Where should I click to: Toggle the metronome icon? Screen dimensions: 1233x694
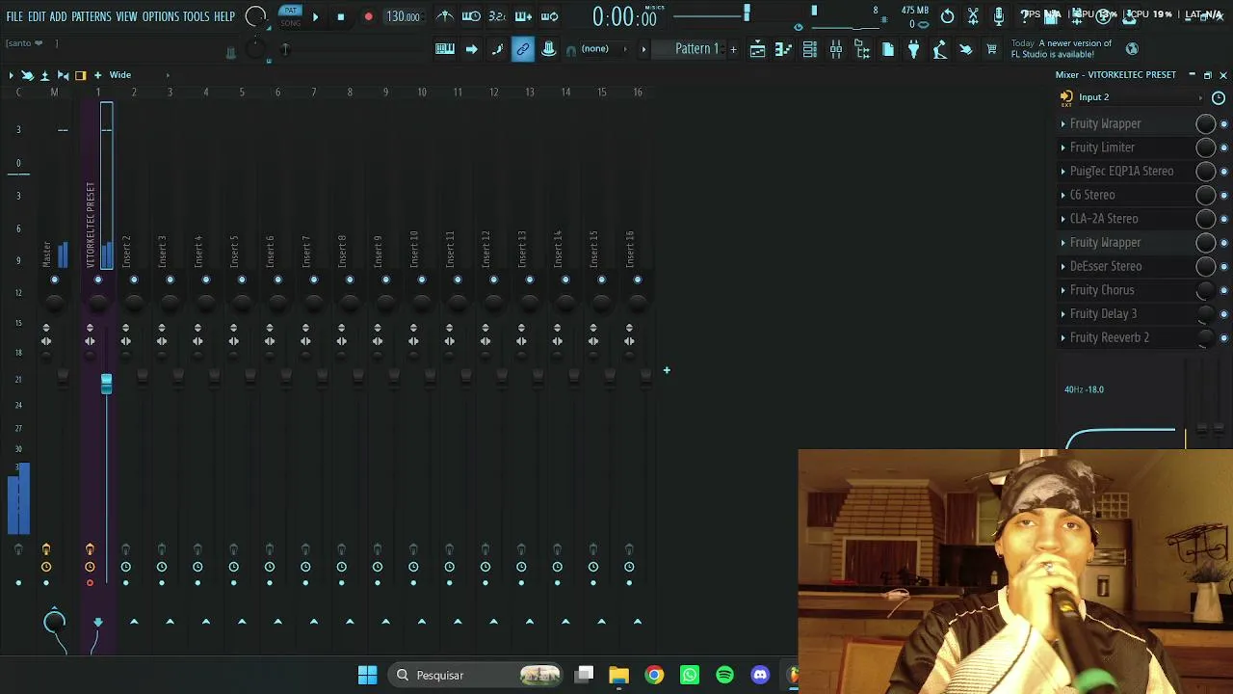[x=445, y=16]
